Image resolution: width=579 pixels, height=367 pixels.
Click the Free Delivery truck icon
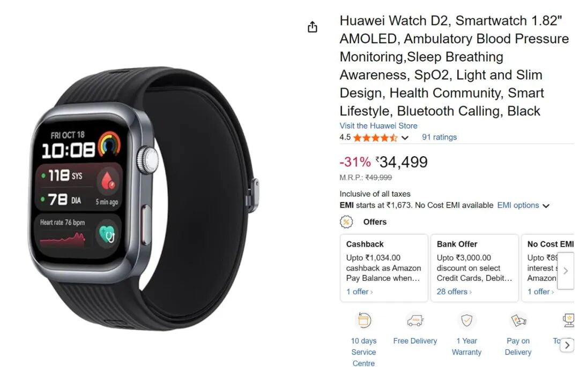[415, 320]
